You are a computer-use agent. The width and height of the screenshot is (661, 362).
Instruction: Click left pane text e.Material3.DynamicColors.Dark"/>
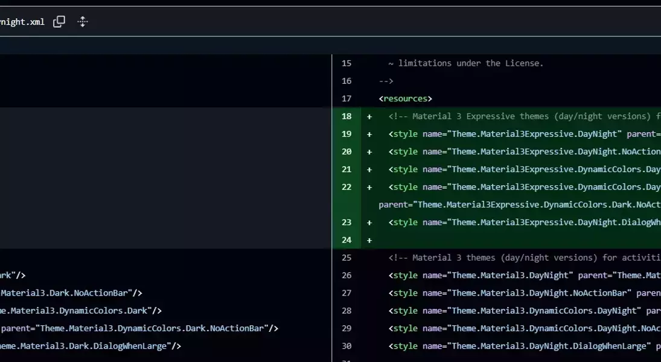tap(81, 311)
